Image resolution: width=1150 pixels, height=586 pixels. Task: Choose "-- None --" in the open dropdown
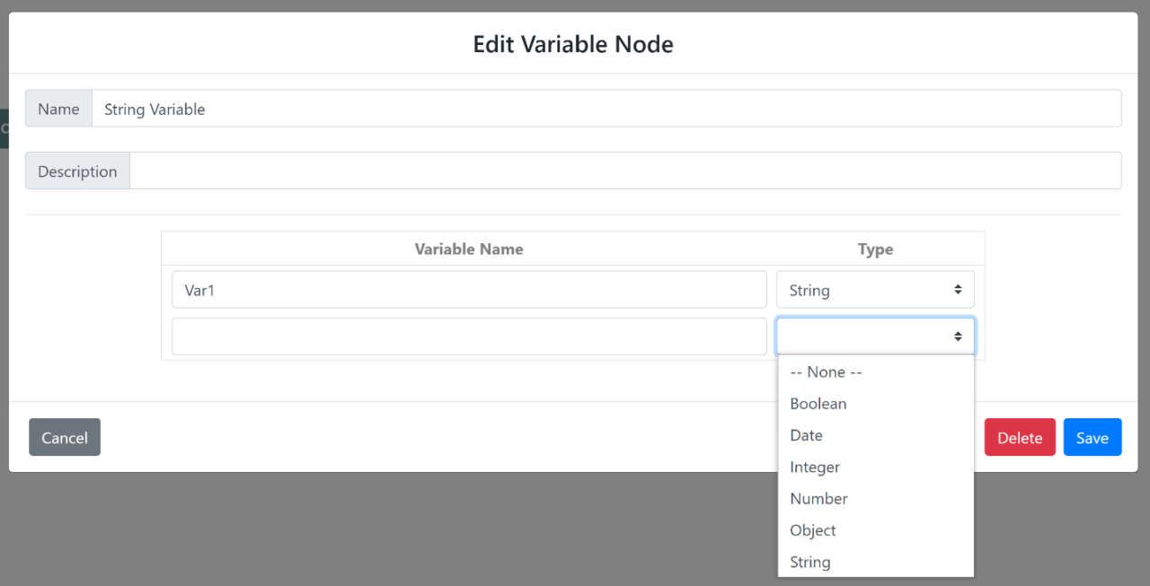point(825,372)
